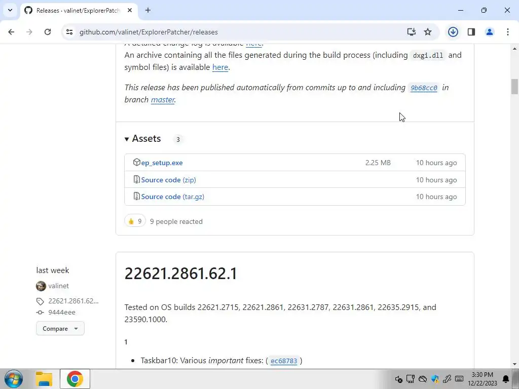Click the muted volume tray icon

398,379
